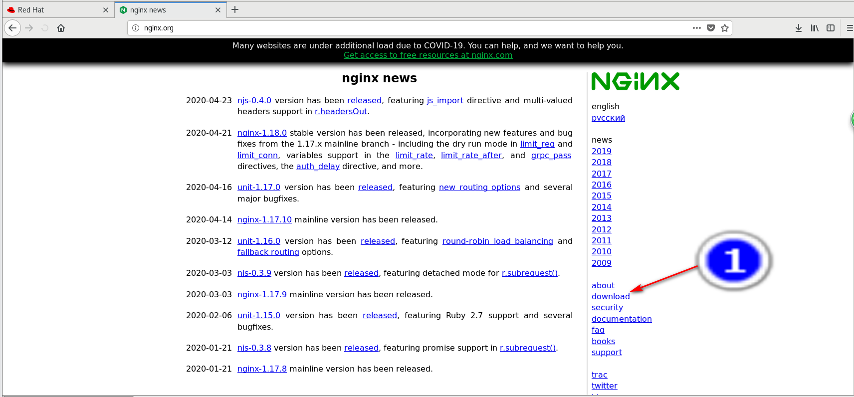This screenshot has width=854, height=397.
Task: Open 2012 news archive
Action: pos(602,229)
